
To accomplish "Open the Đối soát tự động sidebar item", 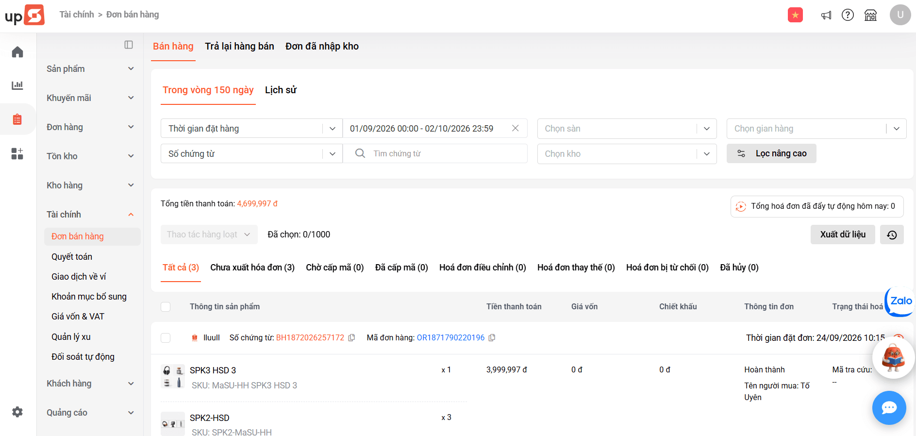I will (x=83, y=357).
